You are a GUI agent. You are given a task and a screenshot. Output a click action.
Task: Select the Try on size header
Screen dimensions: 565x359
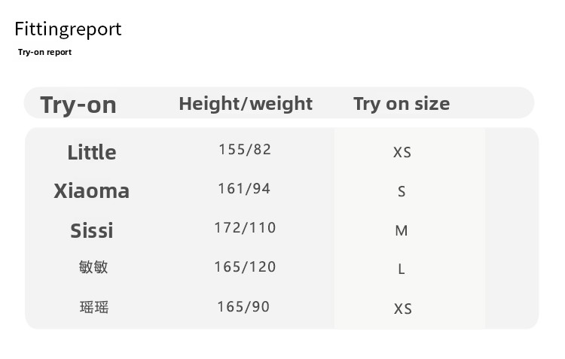click(402, 103)
